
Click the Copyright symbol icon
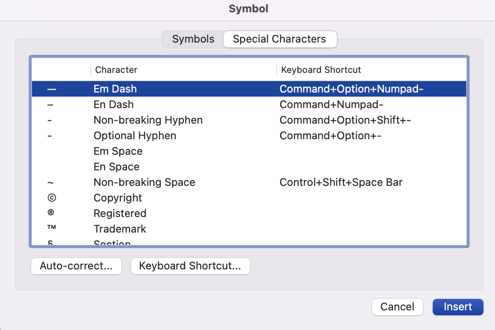(x=52, y=198)
